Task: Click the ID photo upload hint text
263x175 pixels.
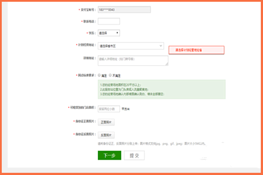Action: pyautogui.click(x=152, y=143)
